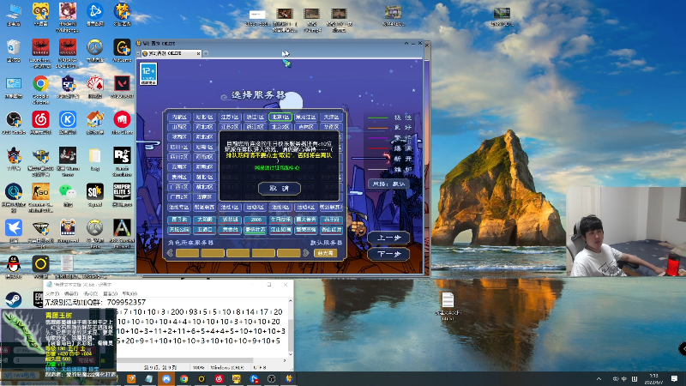Screen dimensions: 686x386
Task: Click the input method indicator in system tray
Action: (624, 379)
